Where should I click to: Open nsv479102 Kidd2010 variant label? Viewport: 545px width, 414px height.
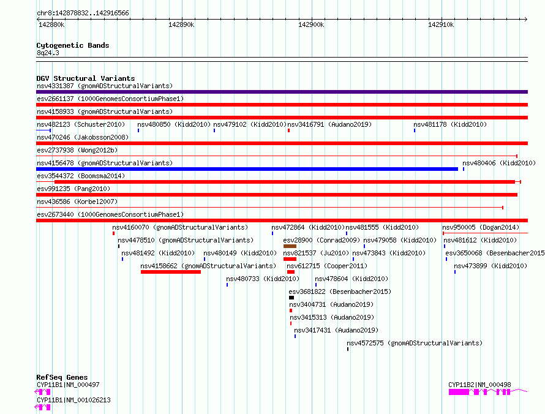click(250, 124)
